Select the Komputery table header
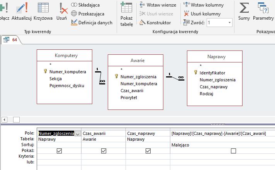The height and width of the screenshot is (170, 275). (x=65, y=56)
